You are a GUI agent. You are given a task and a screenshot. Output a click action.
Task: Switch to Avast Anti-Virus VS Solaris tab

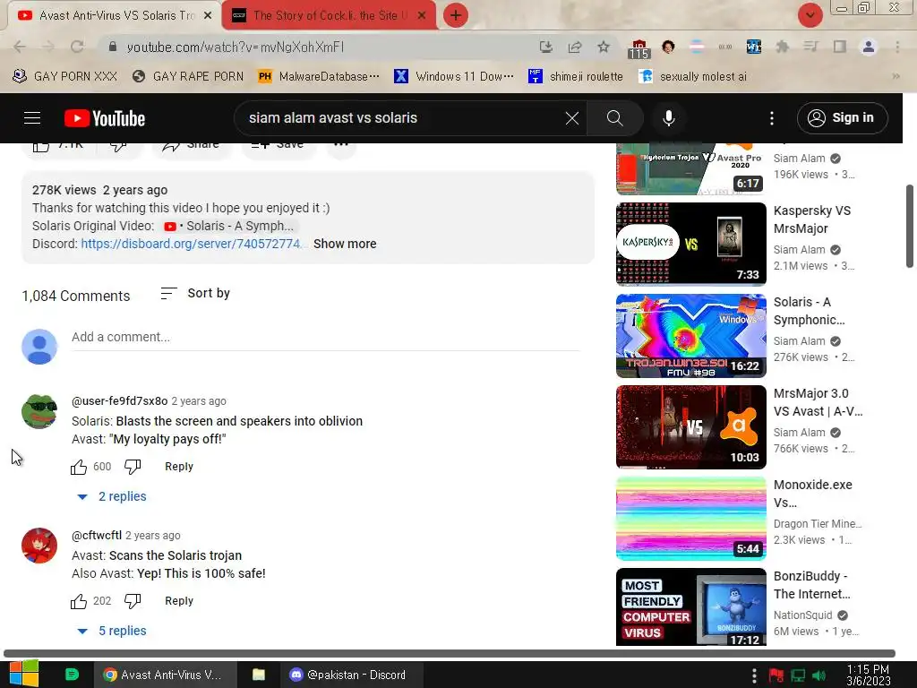pyautogui.click(x=114, y=16)
